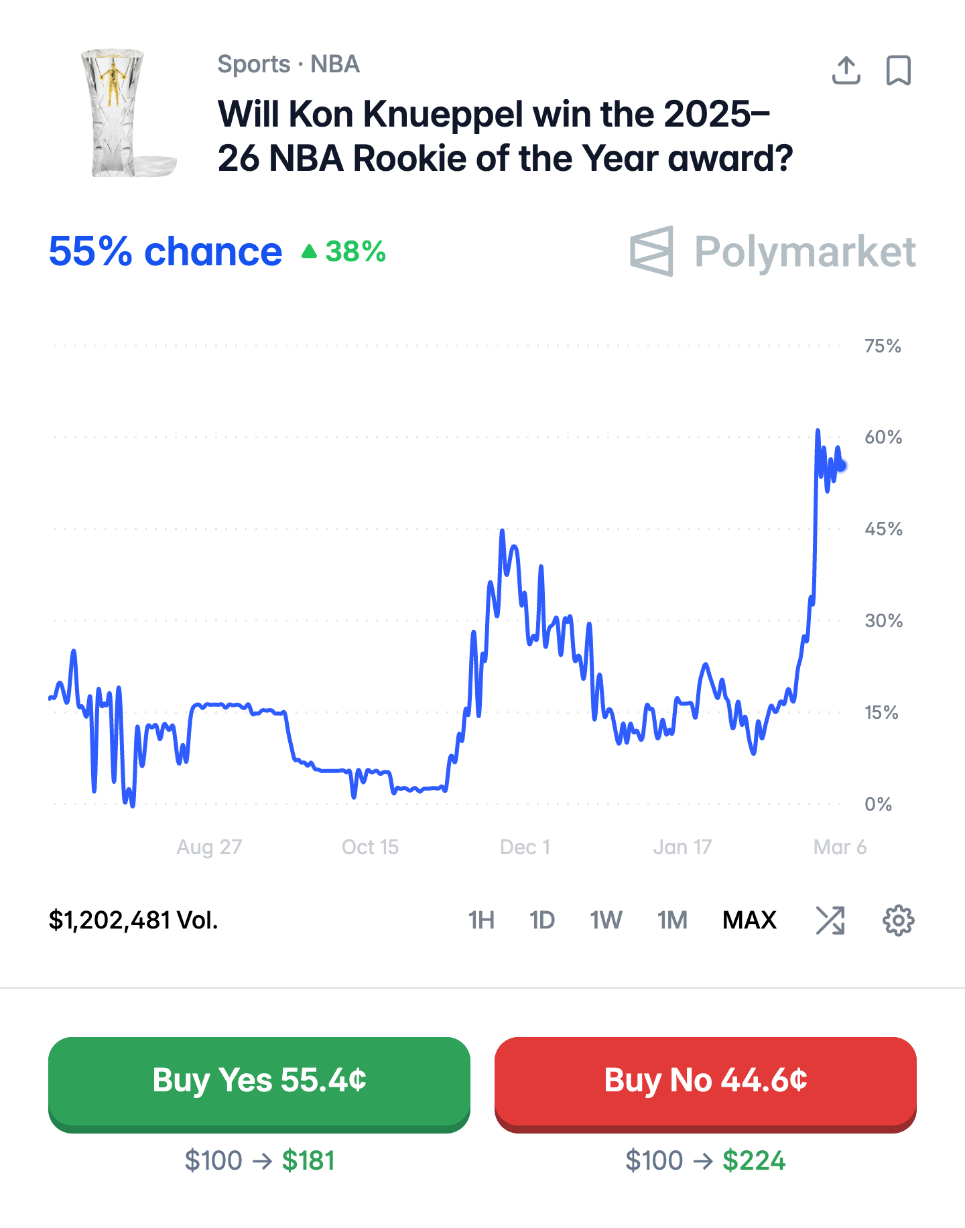Click the 55% chance label
Image resolution: width=965 pixels, height=1228 pixels.
pyautogui.click(x=166, y=252)
